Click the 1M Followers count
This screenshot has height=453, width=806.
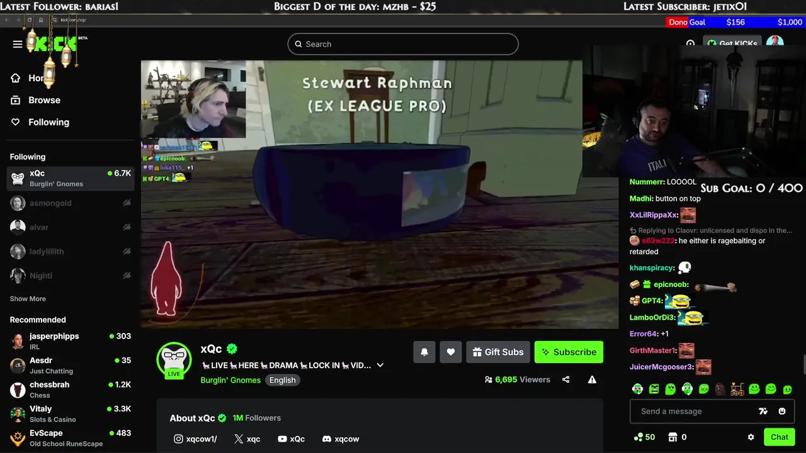[256, 418]
